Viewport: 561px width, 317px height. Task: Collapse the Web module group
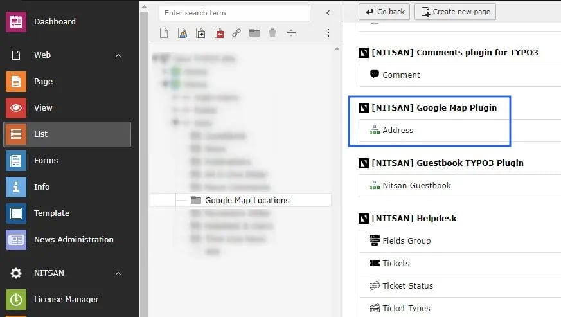click(118, 55)
